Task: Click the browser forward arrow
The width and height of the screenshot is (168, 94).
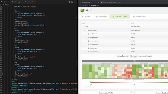Action: pyautogui.click(x=83, y=5)
